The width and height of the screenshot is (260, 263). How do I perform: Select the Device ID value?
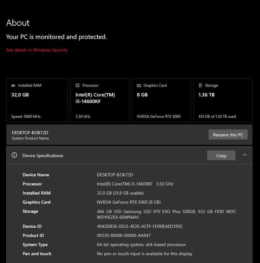(x=139, y=227)
